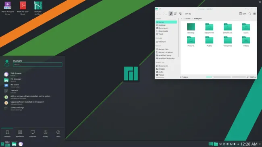This screenshot has width=262, height=147.
Task: Expand breadcrumb arrow before home
Action: (x=184, y=19)
